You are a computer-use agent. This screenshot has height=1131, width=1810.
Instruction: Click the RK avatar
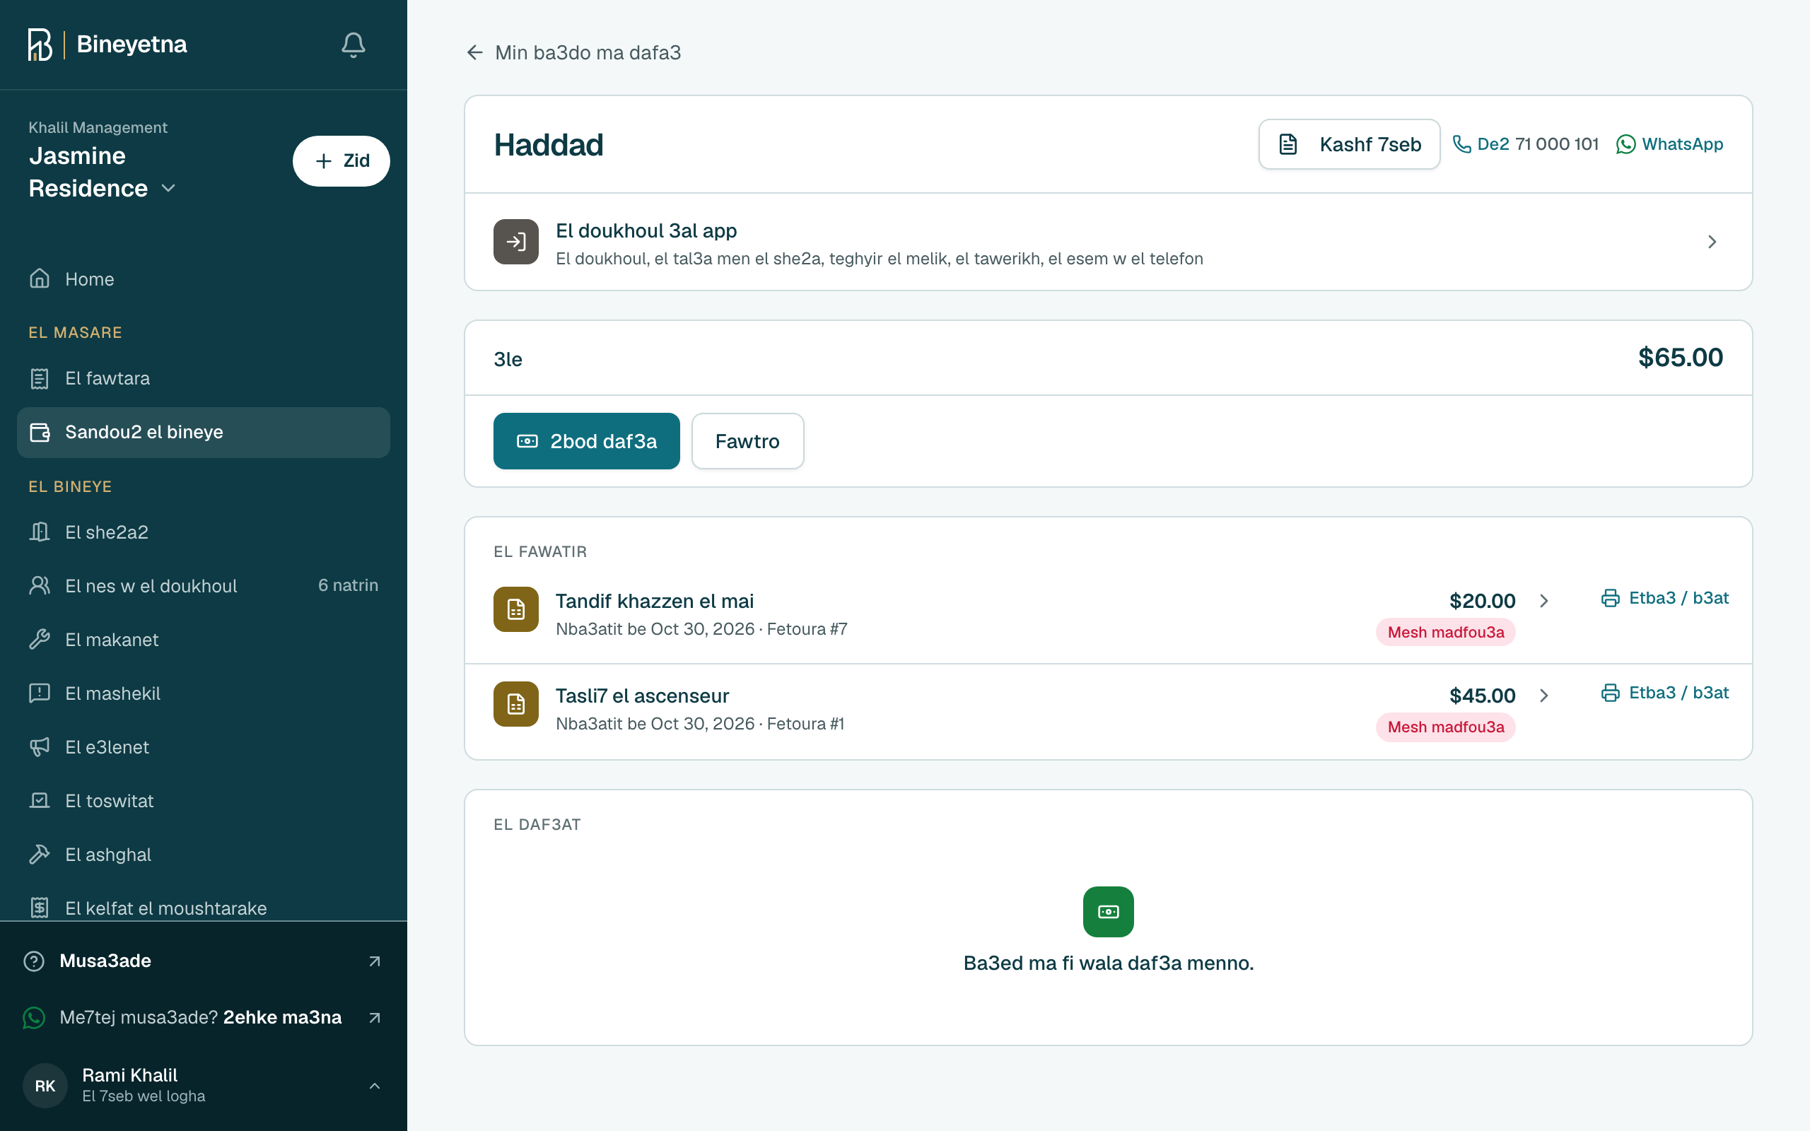point(45,1085)
